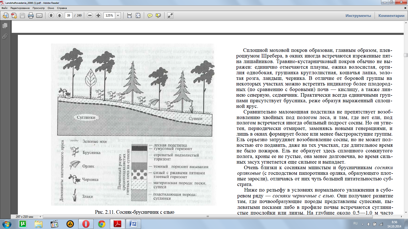This screenshot has height=229, width=408.
Task: Click the RU language indicator
Action: (355, 223)
